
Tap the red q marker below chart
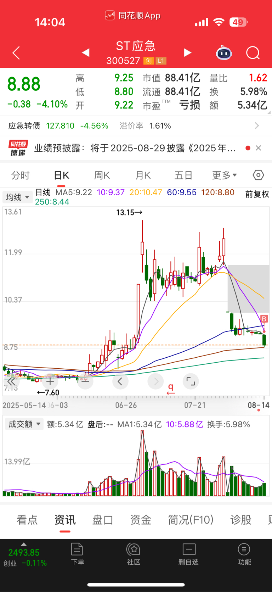(x=171, y=389)
